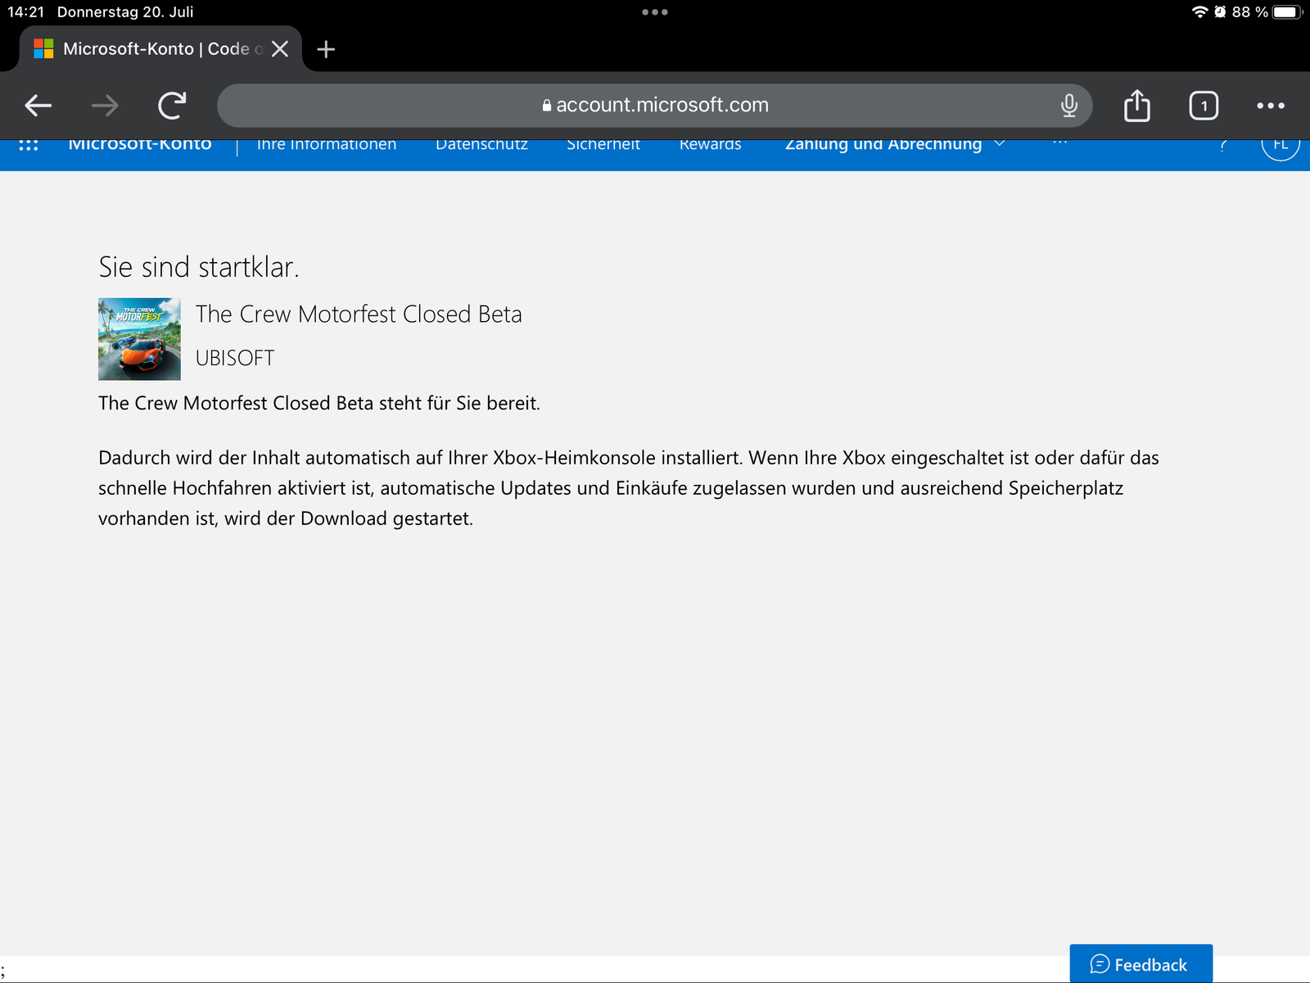The height and width of the screenshot is (983, 1310).
Task: Open Rewards menu item
Action: pyautogui.click(x=711, y=145)
